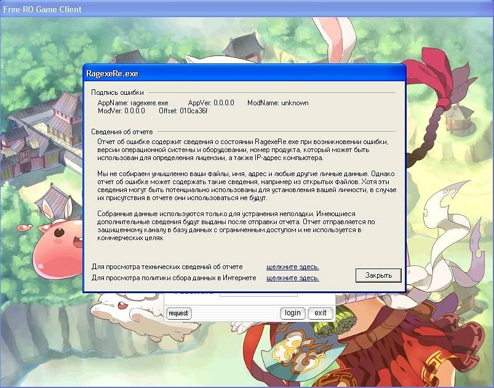Click the exit button in the game client

[320, 313]
